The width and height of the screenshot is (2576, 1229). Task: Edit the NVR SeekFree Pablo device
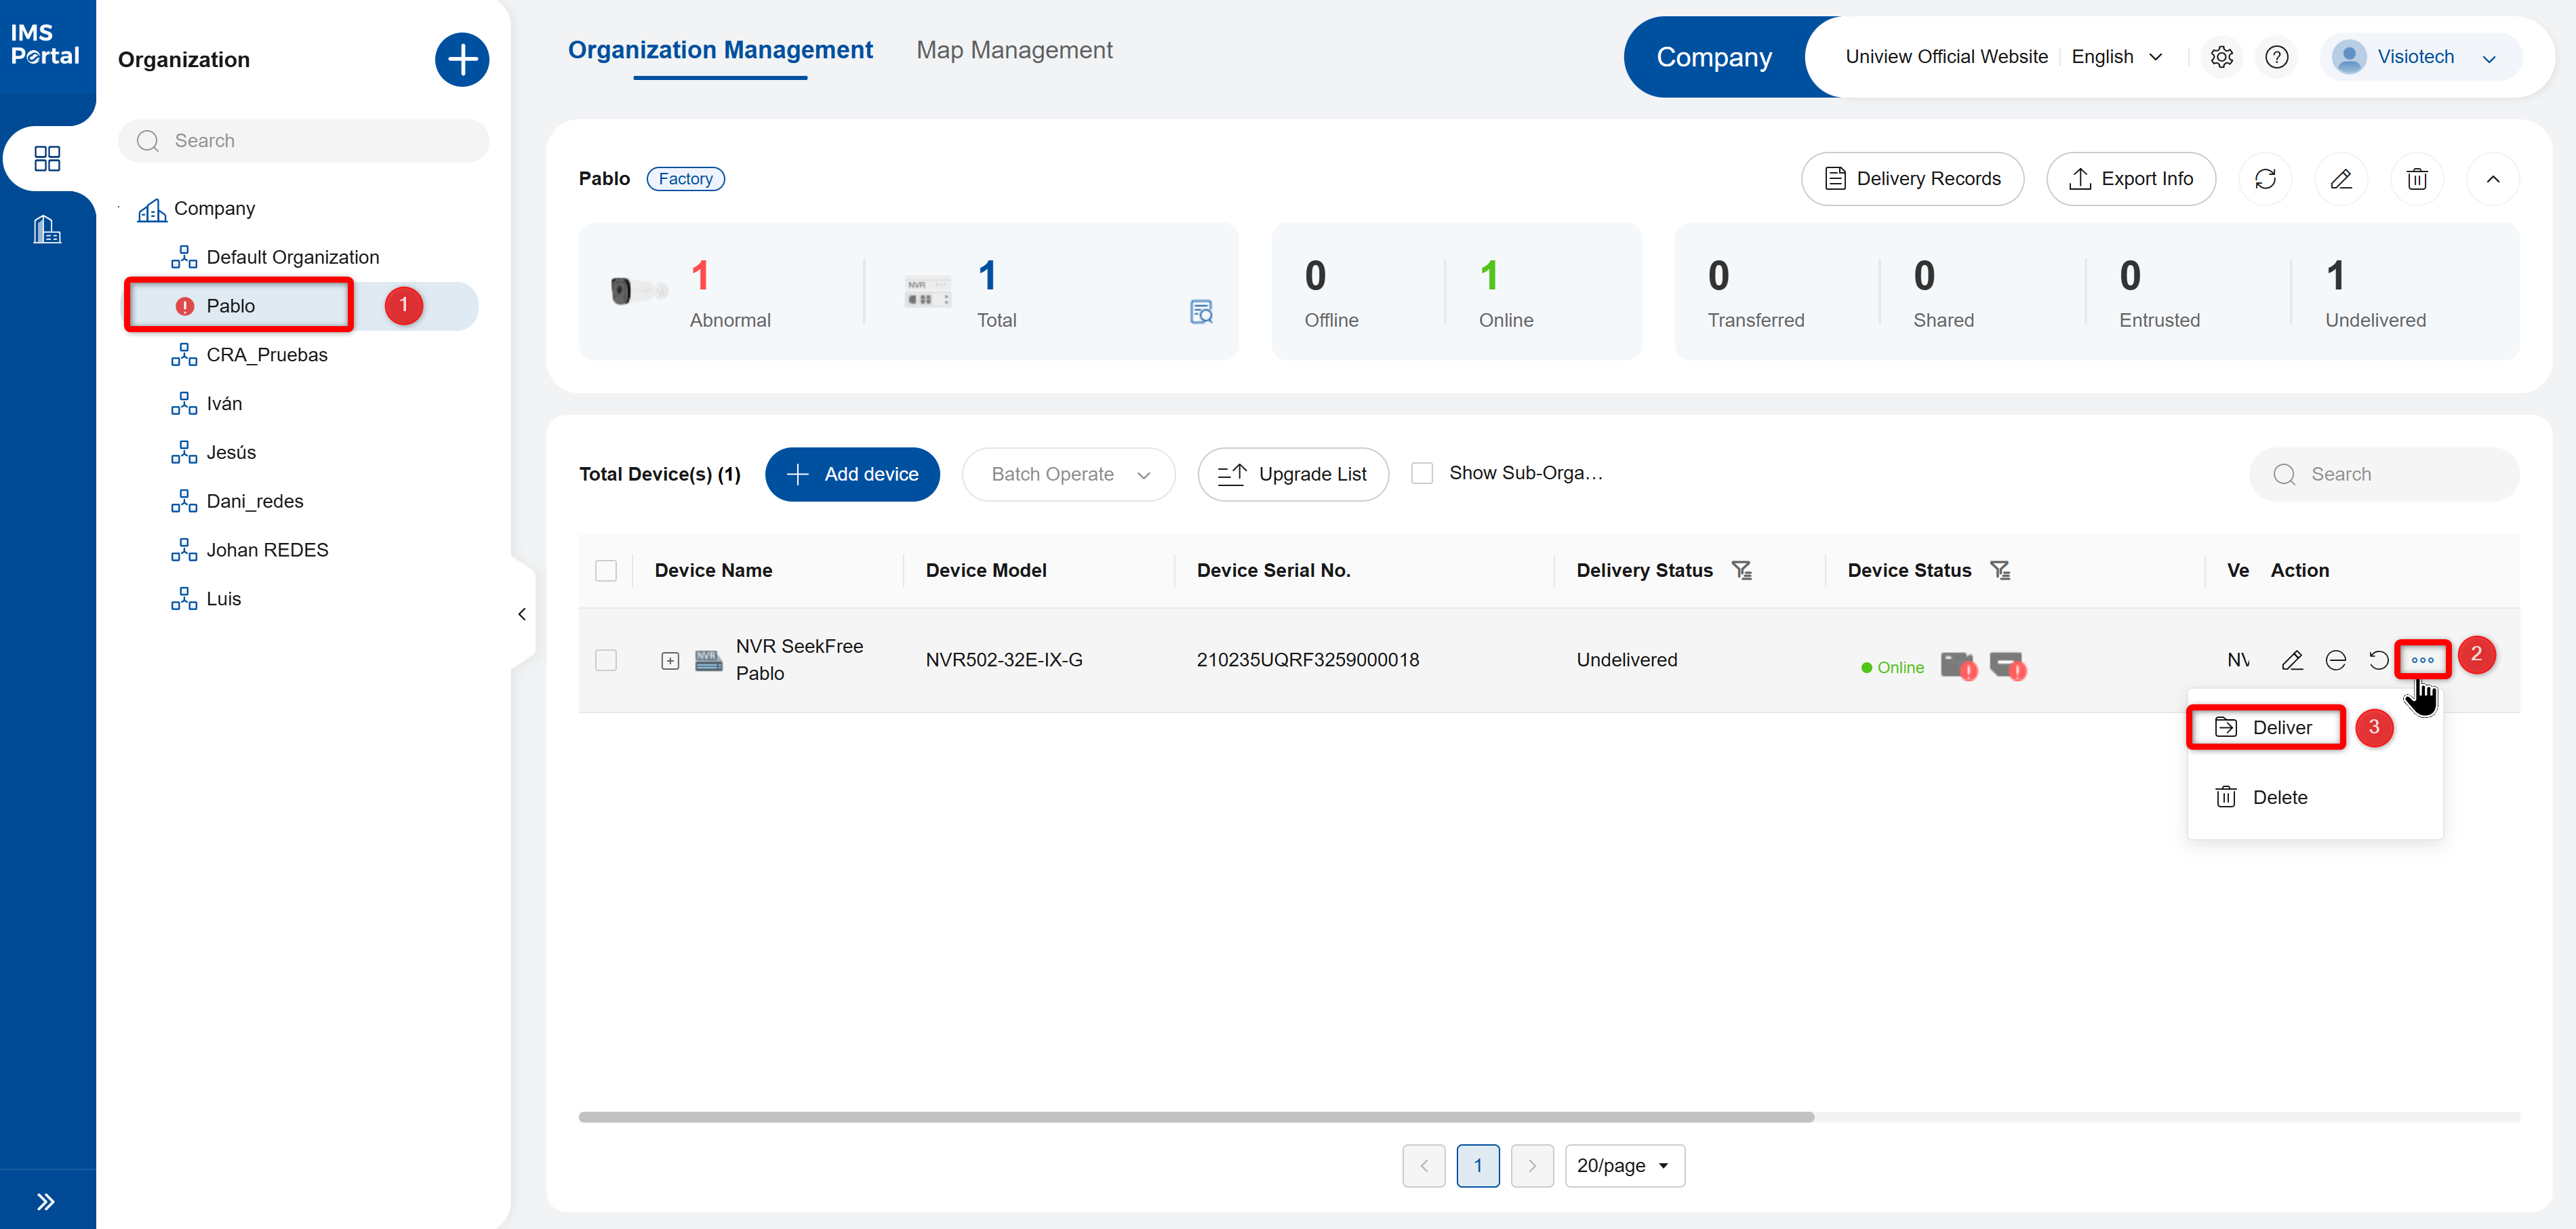tap(2292, 660)
